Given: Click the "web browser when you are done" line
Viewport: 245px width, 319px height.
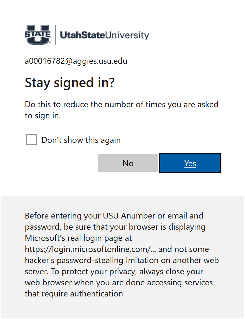Looking at the screenshot, I should pos(119,283).
